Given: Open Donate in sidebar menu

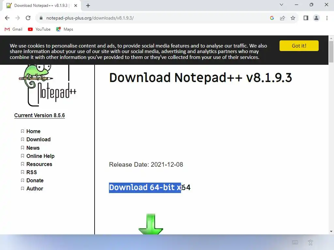Looking at the screenshot, I should click(35, 180).
